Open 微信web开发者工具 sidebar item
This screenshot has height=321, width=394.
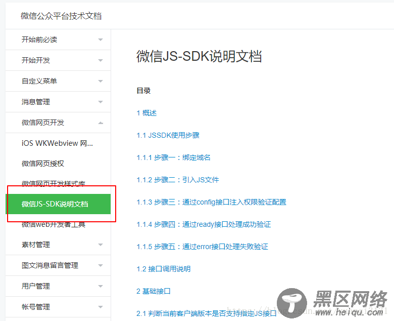coord(54,224)
